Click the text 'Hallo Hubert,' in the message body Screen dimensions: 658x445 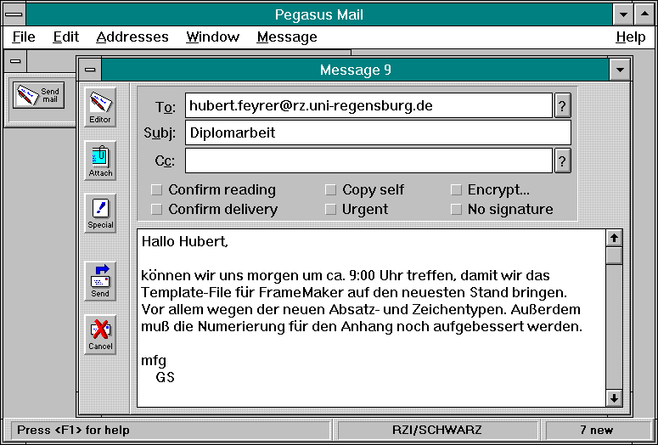(184, 241)
